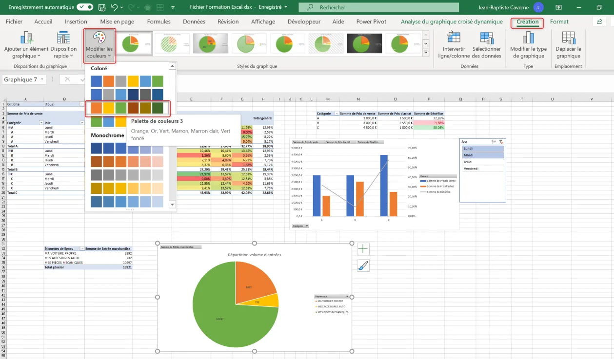This screenshot has width=614, height=359.
Task: Click Modifier le type de graphique
Action: pos(528,45)
